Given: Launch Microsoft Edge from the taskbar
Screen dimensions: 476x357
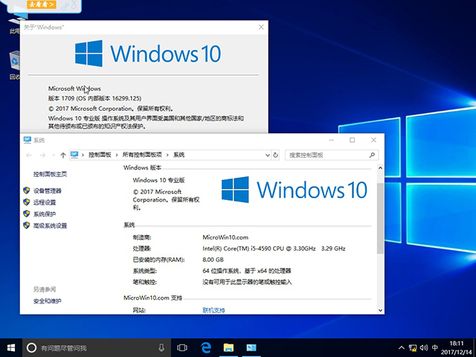Looking at the screenshot, I should pyautogui.click(x=206, y=348).
